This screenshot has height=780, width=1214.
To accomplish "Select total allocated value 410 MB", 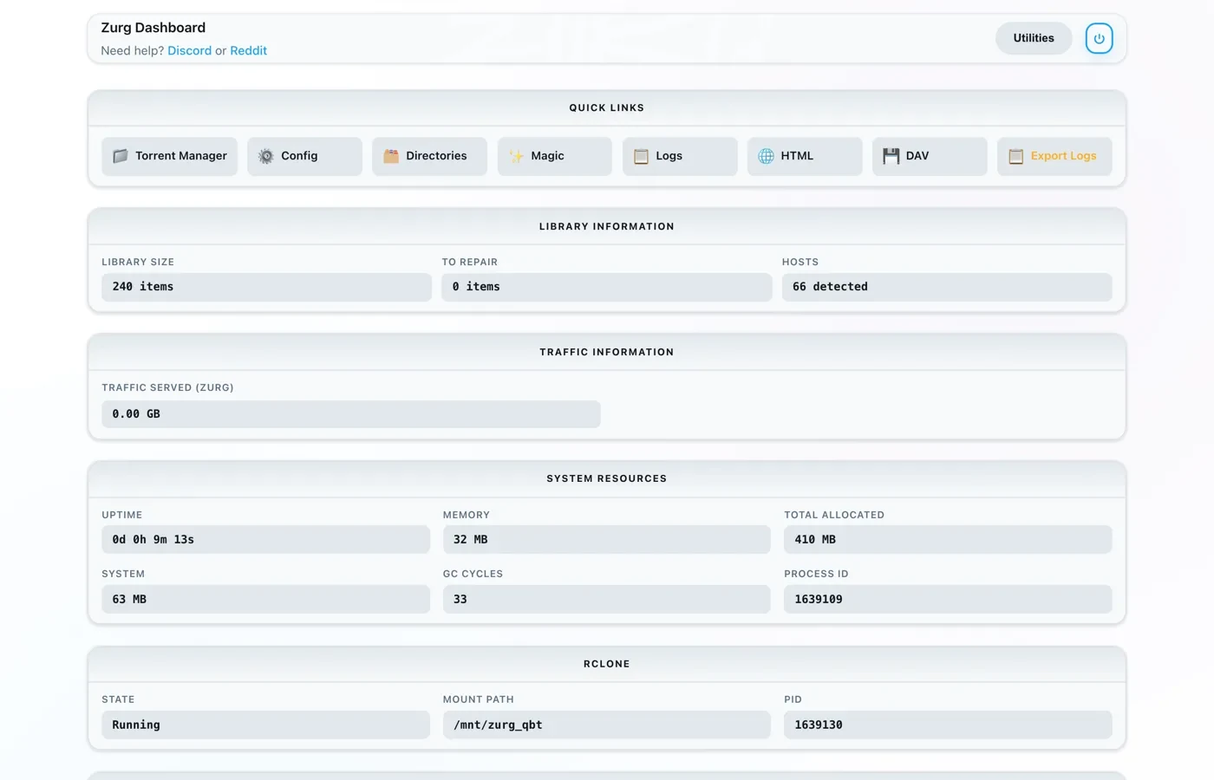I will point(948,539).
